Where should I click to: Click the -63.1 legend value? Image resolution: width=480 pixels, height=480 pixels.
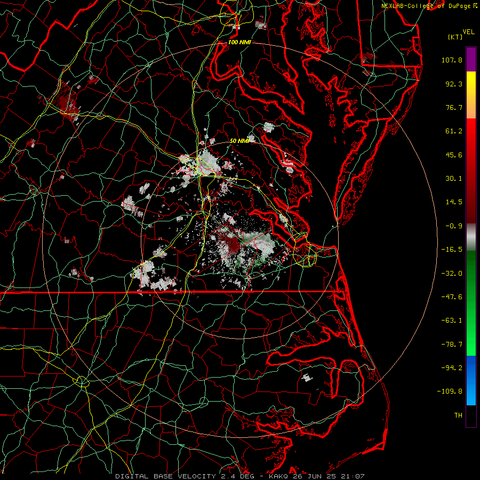[x=452, y=321]
